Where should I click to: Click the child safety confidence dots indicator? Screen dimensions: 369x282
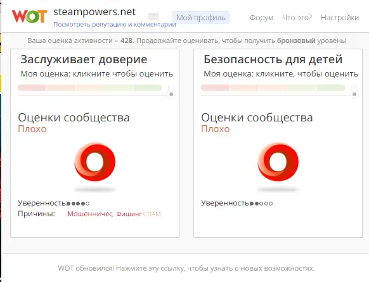pyautogui.click(x=261, y=204)
